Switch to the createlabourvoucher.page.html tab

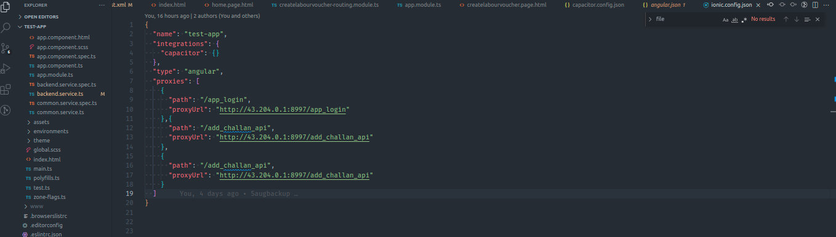[506, 5]
